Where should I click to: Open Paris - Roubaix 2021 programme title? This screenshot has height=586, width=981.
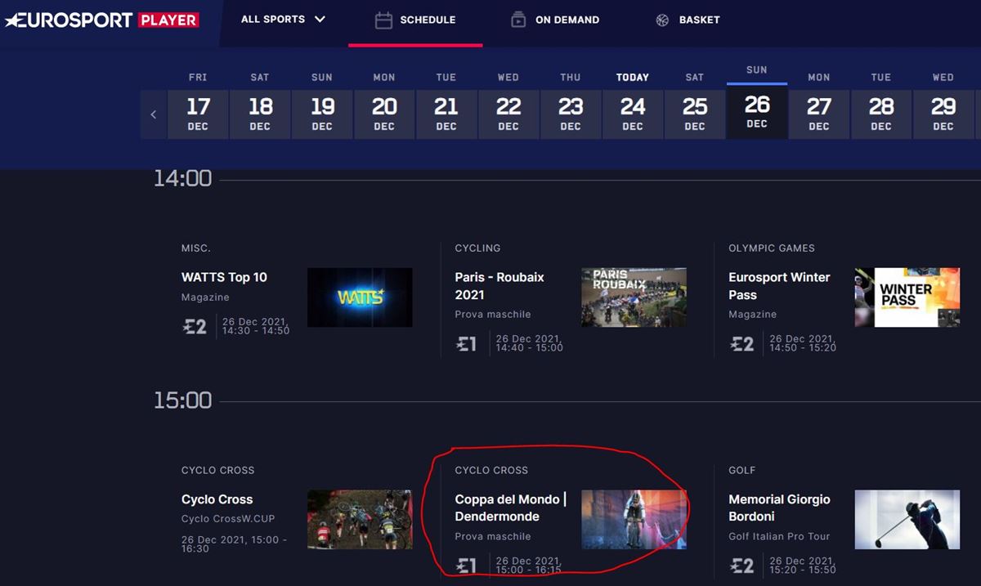499,286
